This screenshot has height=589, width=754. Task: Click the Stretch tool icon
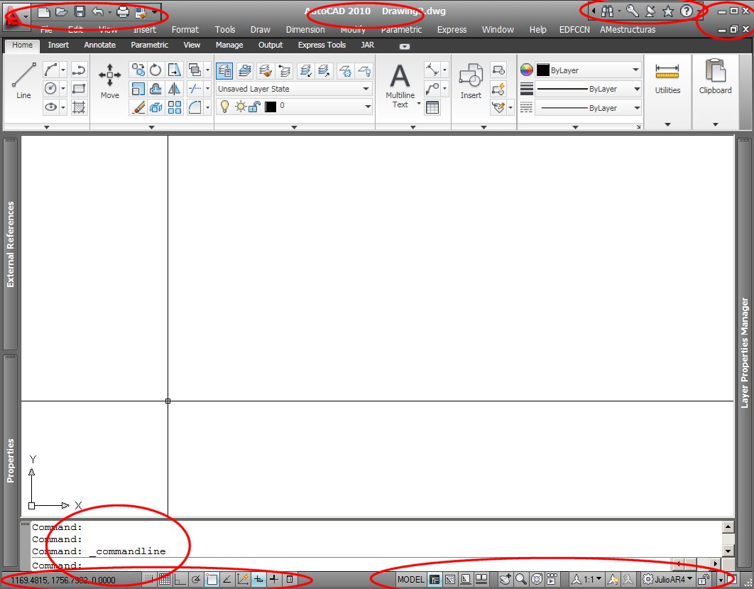174,70
